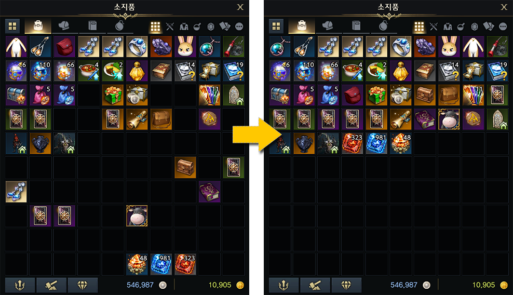The width and height of the screenshot is (513, 295).
Task: Close the left inventory with the X
Action: (240, 7)
